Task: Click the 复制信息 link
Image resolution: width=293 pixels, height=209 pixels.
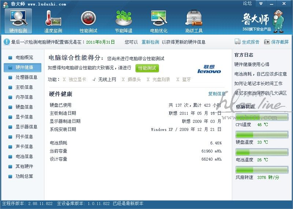Action: click(216, 94)
